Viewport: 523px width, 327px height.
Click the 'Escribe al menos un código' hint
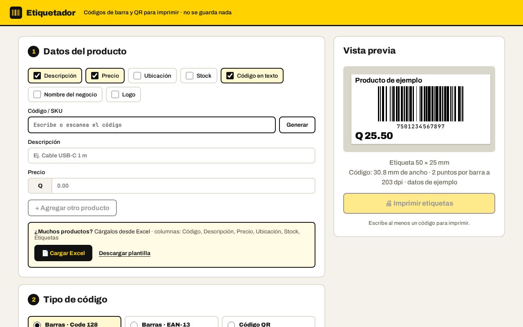click(419, 223)
